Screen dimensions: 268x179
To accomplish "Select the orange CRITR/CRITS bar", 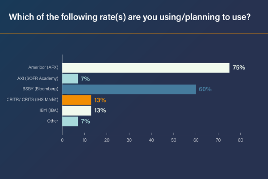I will tap(77, 100).
